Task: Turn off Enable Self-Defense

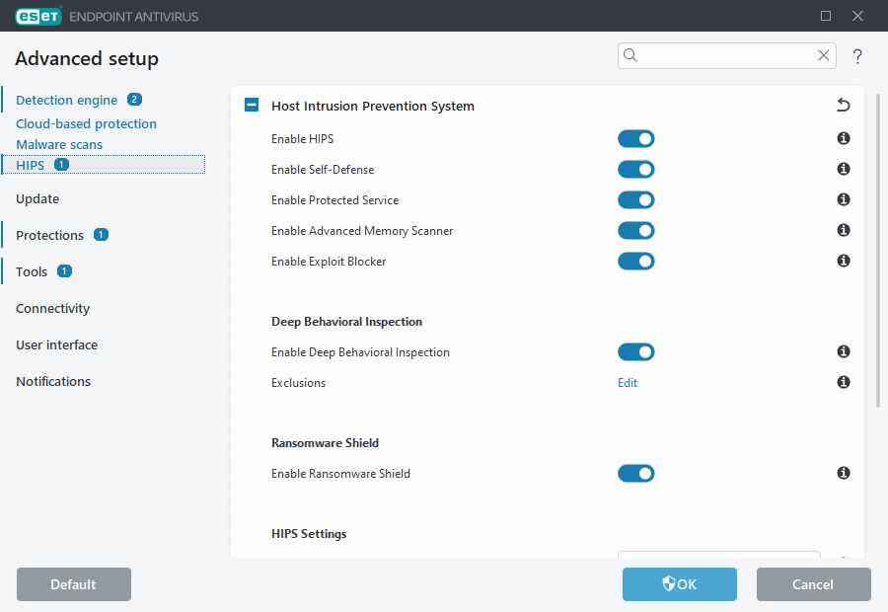Action: (635, 169)
